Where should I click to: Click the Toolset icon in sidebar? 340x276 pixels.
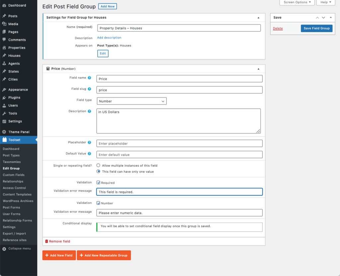[4, 140]
